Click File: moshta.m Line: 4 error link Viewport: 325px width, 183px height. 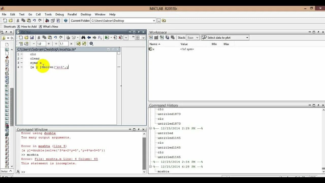(x=66, y=159)
